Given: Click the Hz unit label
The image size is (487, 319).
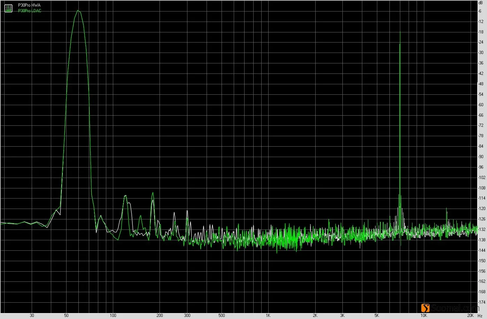Looking at the screenshot, I should pyautogui.click(x=480, y=316).
